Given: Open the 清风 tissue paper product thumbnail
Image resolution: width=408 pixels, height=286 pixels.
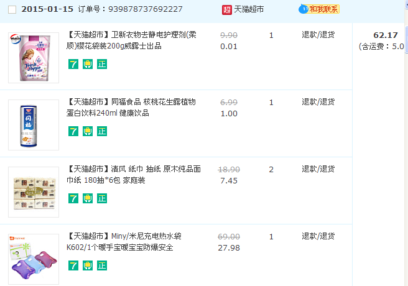Looking at the screenshot, I should (34, 192).
